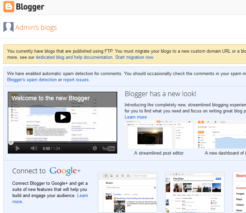Open the Tina Chen profile screenshot thumbnail
Image resolution: width=246 pixels, height=213 pixels.
195,192
